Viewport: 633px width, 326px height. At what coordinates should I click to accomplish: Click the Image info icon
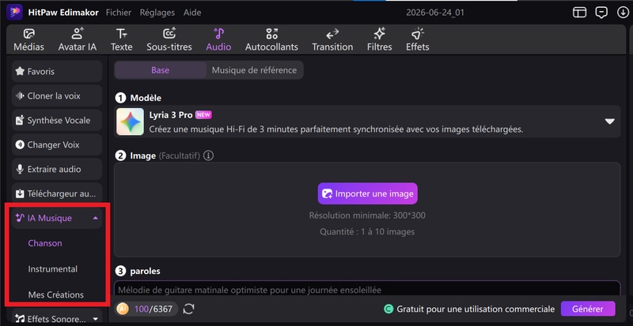pyautogui.click(x=208, y=156)
